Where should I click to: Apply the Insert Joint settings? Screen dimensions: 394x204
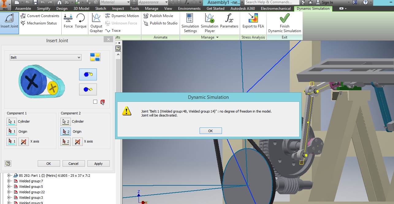(x=98, y=163)
